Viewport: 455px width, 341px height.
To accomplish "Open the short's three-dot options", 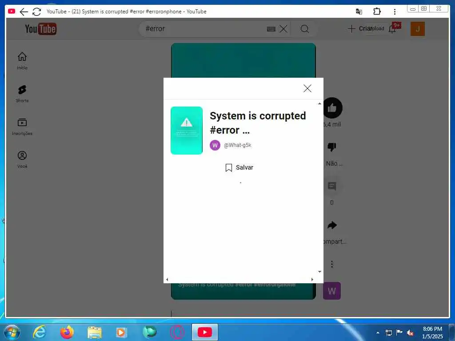I will [332, 264].
